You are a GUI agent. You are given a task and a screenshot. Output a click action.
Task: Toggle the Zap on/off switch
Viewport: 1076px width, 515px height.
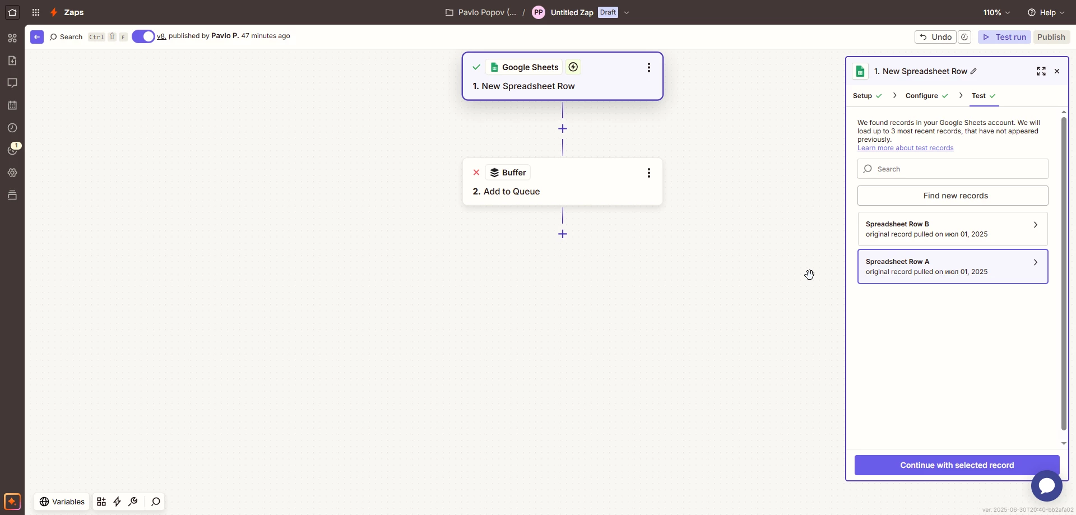point(143,36)
